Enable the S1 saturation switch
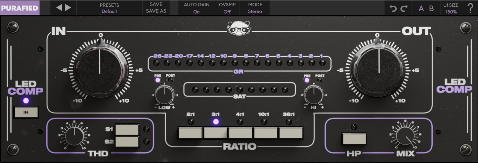 point(127,130)
